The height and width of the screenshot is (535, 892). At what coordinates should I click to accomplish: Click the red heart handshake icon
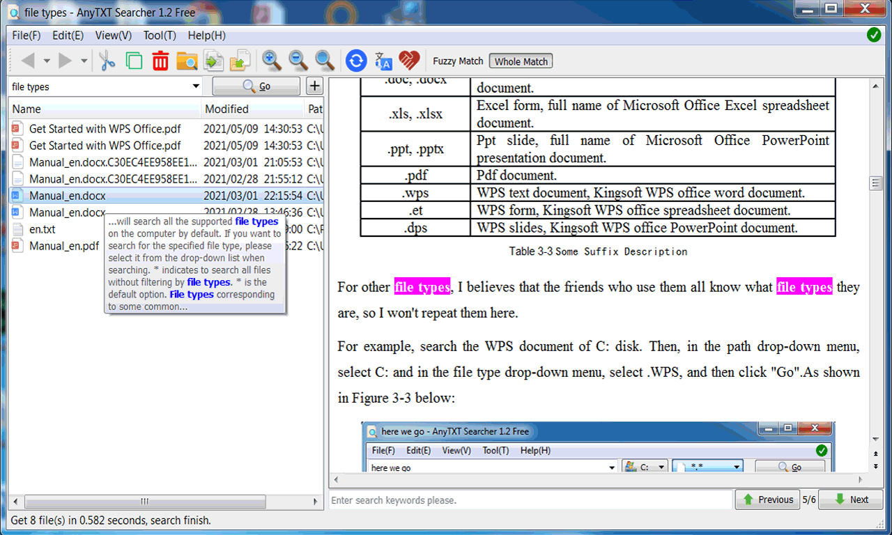409,61
